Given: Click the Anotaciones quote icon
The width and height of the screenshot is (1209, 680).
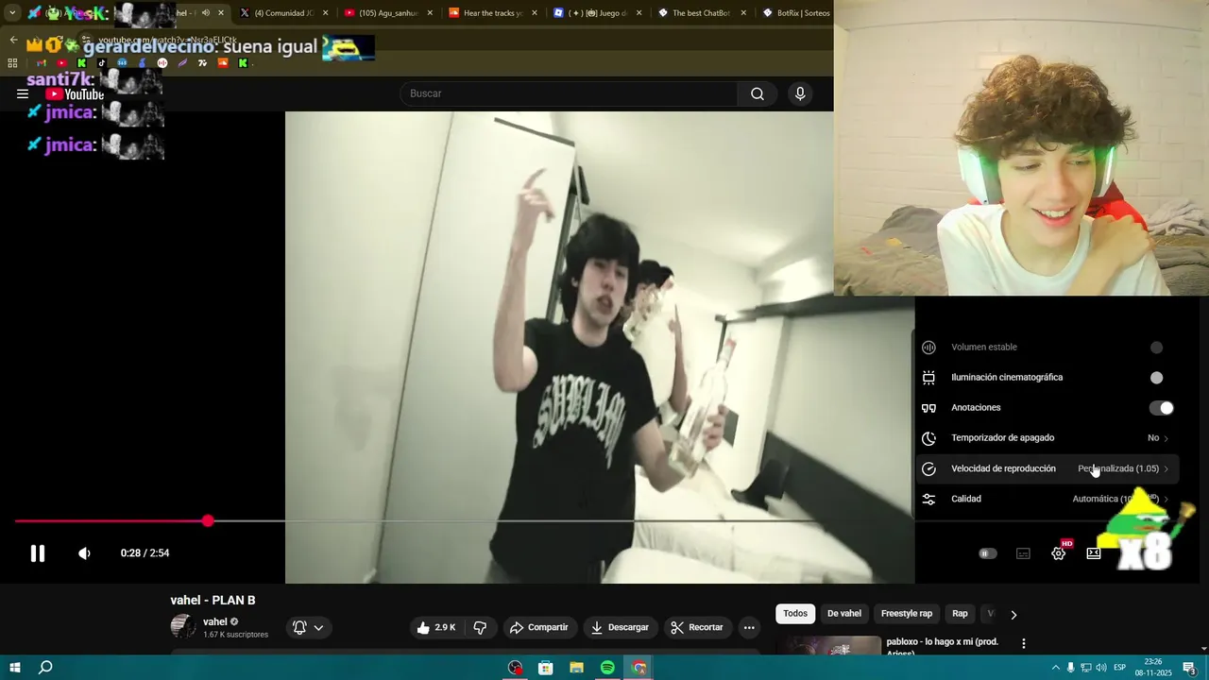Looking at the screenshot, I should tap(928, 408).
